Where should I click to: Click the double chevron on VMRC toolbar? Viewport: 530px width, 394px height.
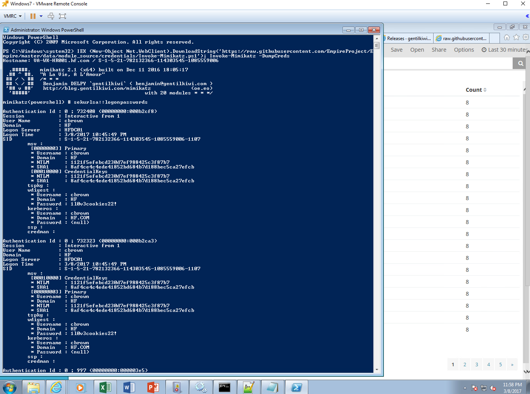[x=527, y=16]
